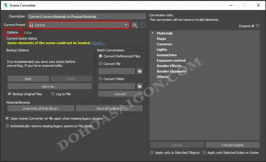
Task: Browse for file with Convert file folder icon
Action: tap(140, 71)
